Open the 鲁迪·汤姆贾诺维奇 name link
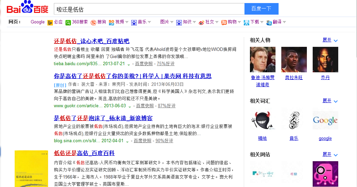Screen dimensions: 357x187 coord(263,81)
